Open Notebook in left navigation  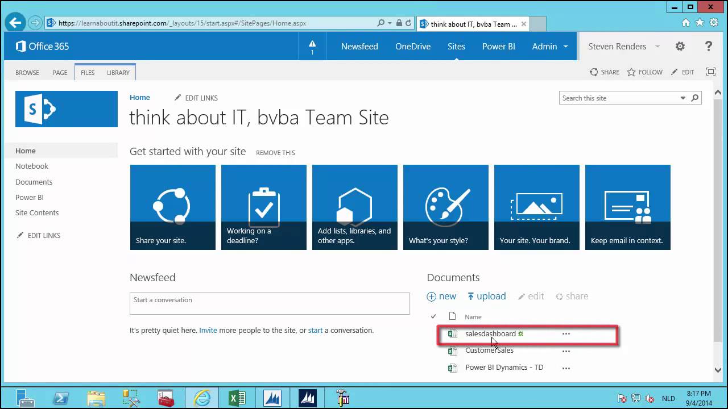[32, 166]
